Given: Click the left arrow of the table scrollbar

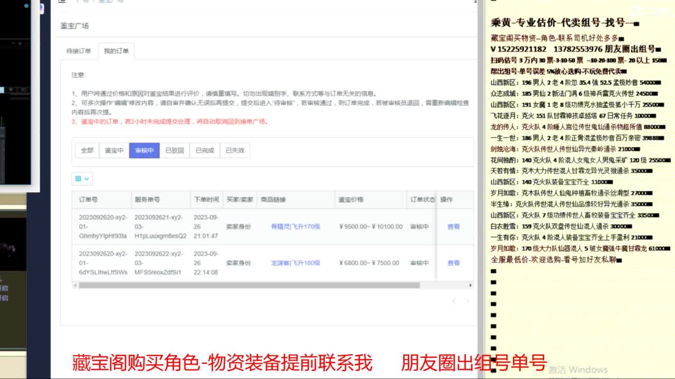Looking at the screenshot, I should click(x=75, y=285).
